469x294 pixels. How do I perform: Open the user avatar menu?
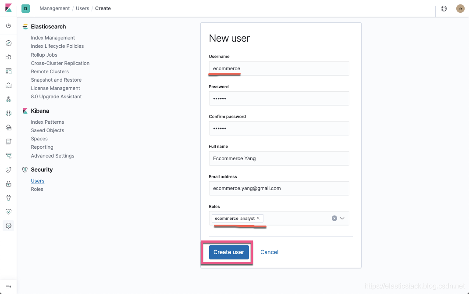tap(460, 9)
